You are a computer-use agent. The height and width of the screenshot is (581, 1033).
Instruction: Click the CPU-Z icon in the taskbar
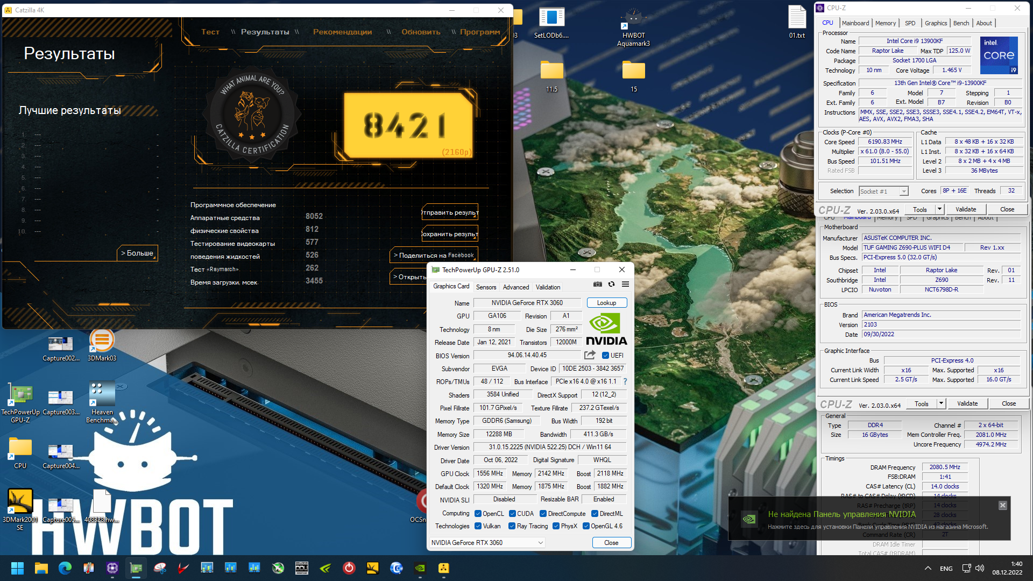112,568
